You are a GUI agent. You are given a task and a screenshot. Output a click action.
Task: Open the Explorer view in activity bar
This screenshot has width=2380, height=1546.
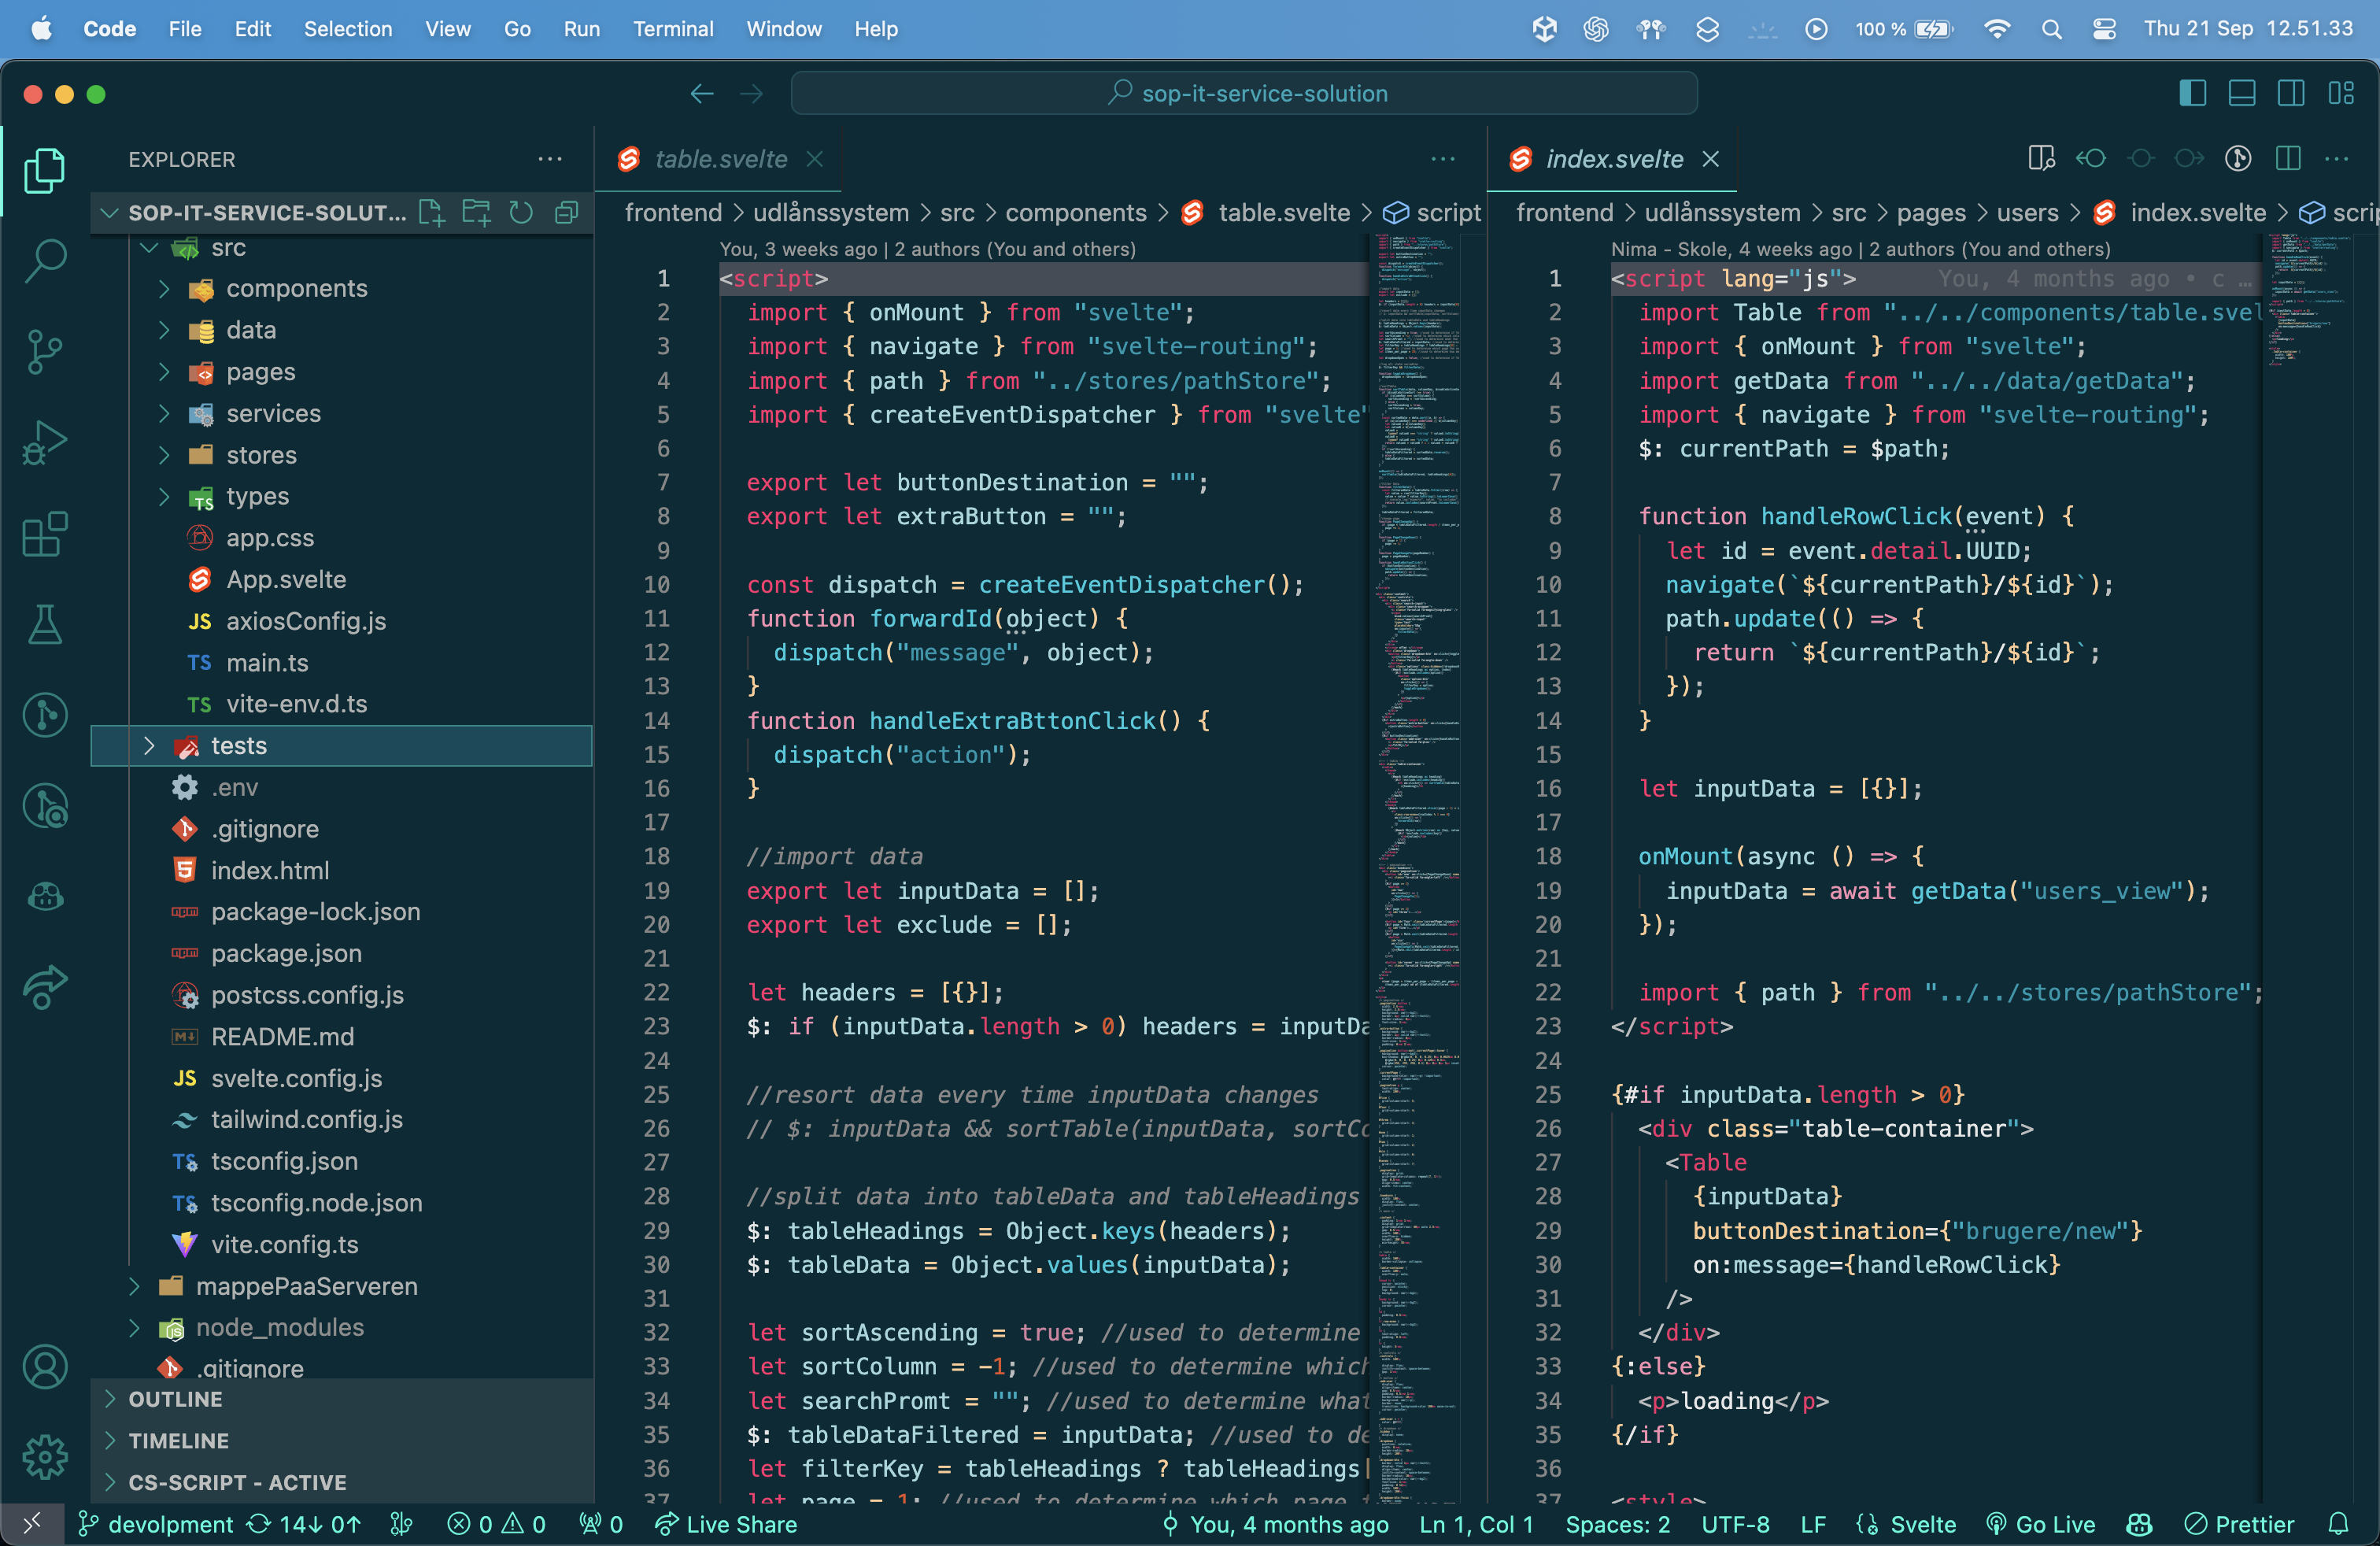(x=45, y=170)
